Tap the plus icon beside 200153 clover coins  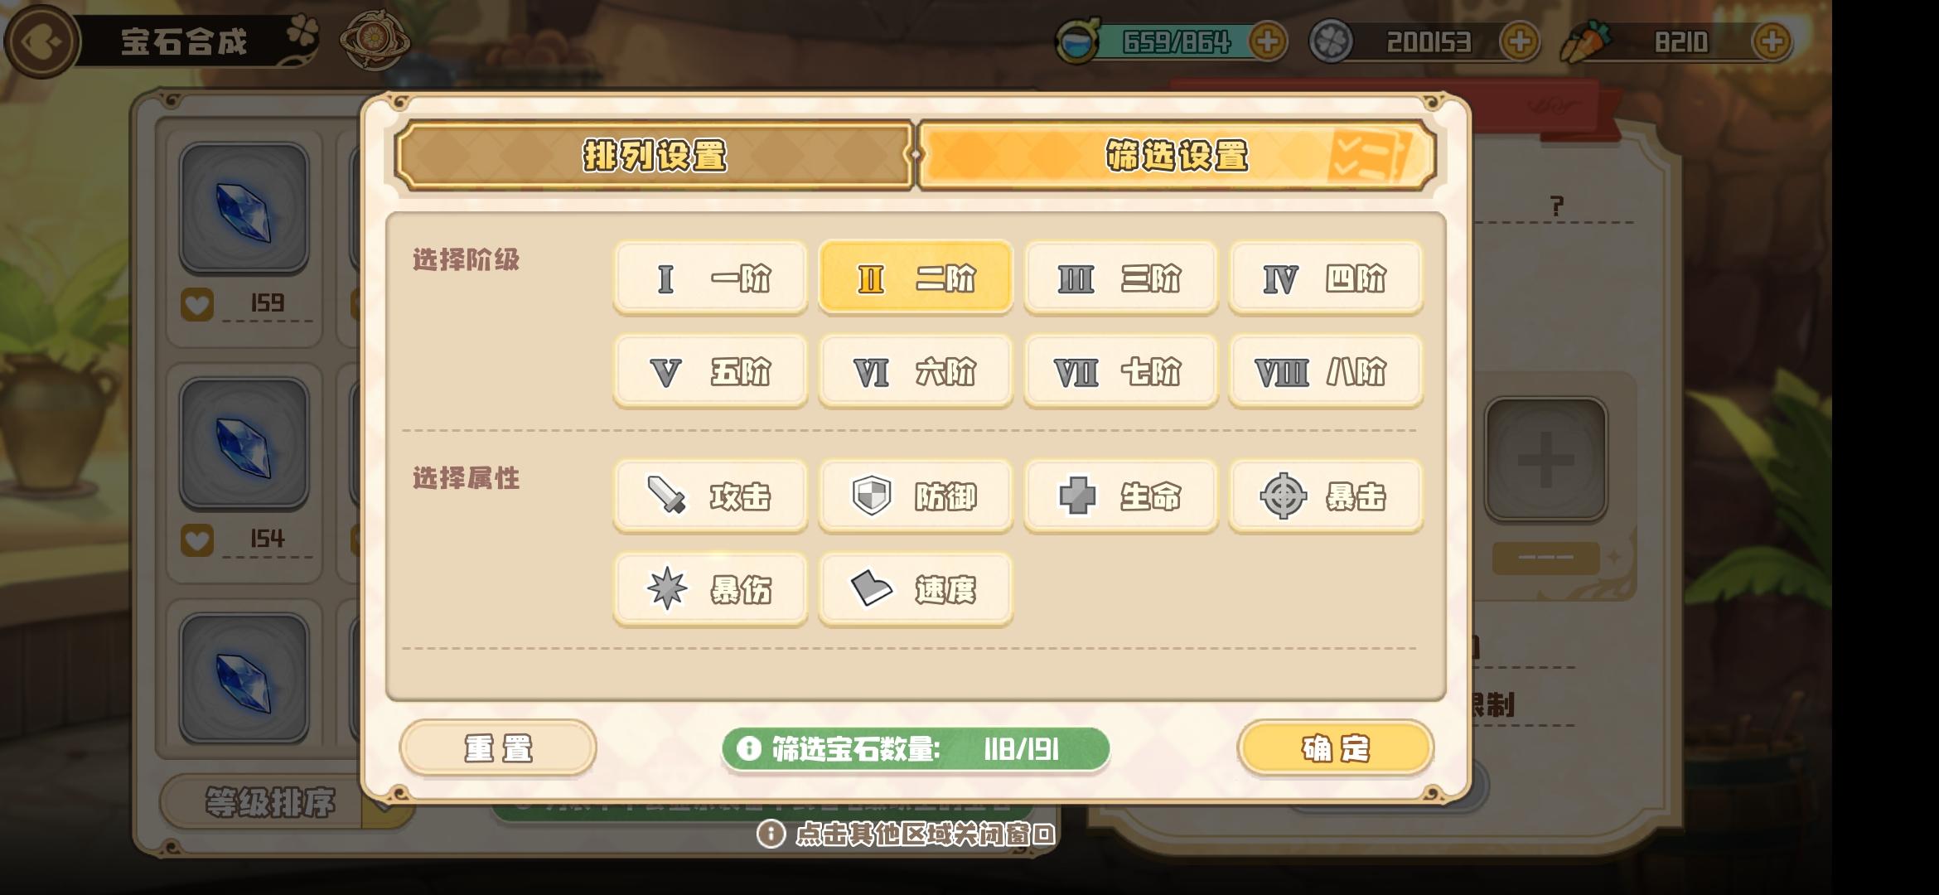tap(1520, 41)
